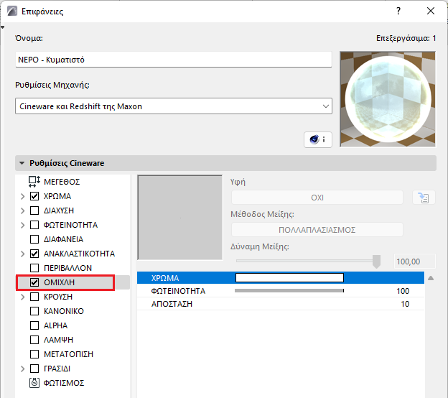Select the ΠΕΡΙΒΑΛΛΟΝ tree item label
This screenshot has width=448, height=398.
point(67,268)
